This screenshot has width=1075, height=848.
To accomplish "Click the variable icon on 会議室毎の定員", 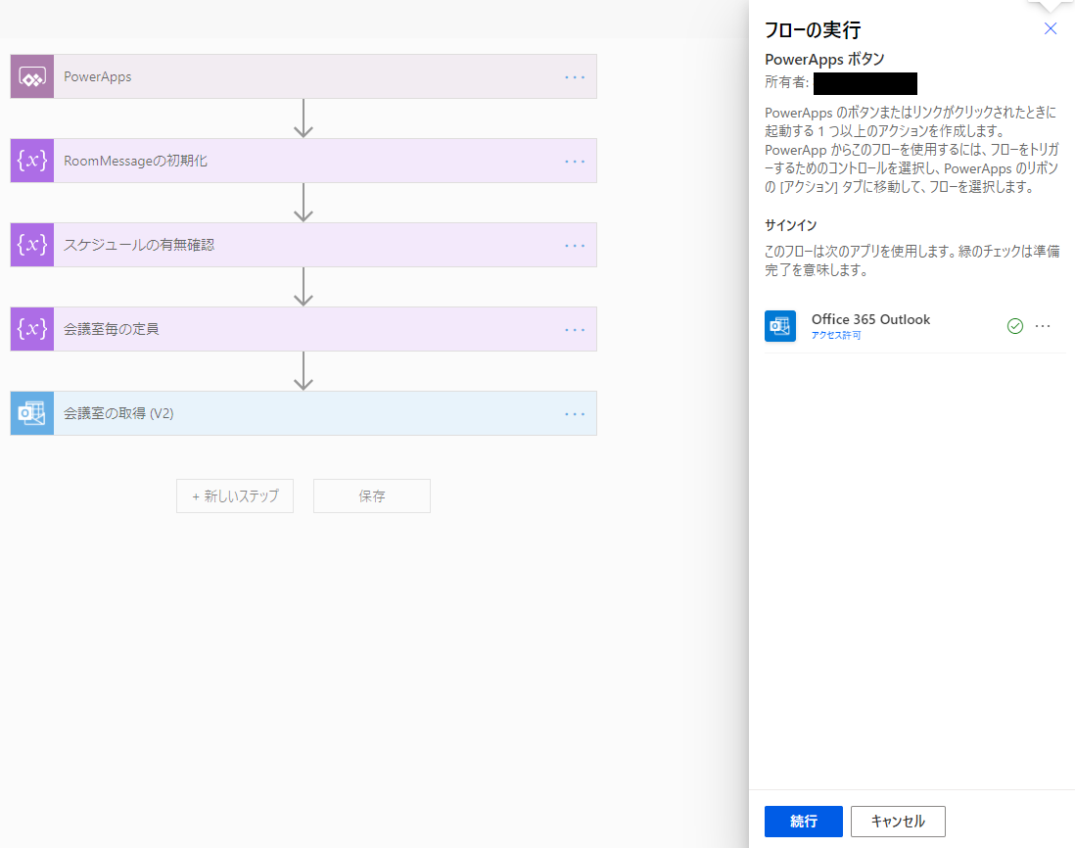I will click(x=31, y=329).
